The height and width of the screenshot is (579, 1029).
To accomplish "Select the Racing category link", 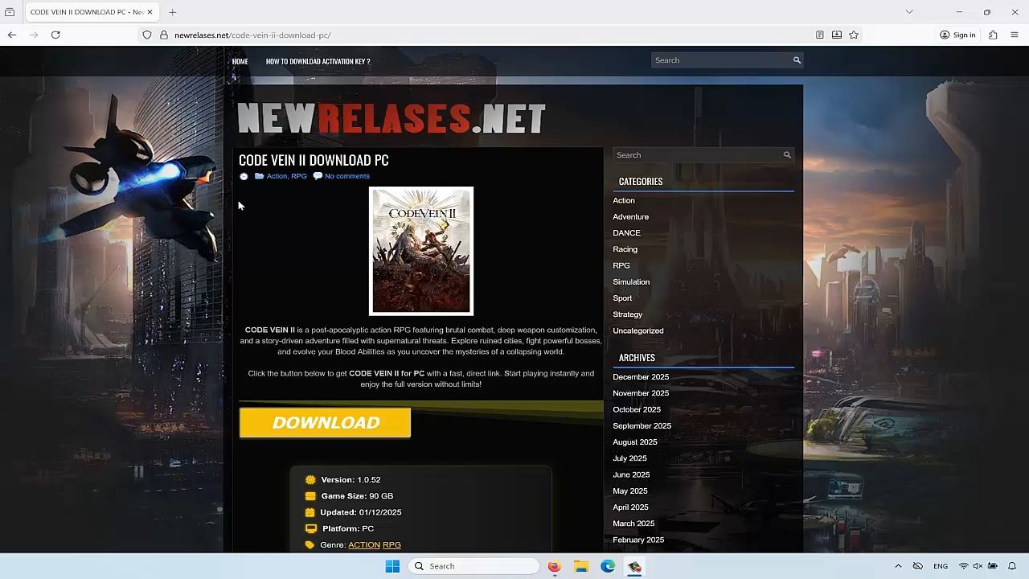I will (625, 249).
